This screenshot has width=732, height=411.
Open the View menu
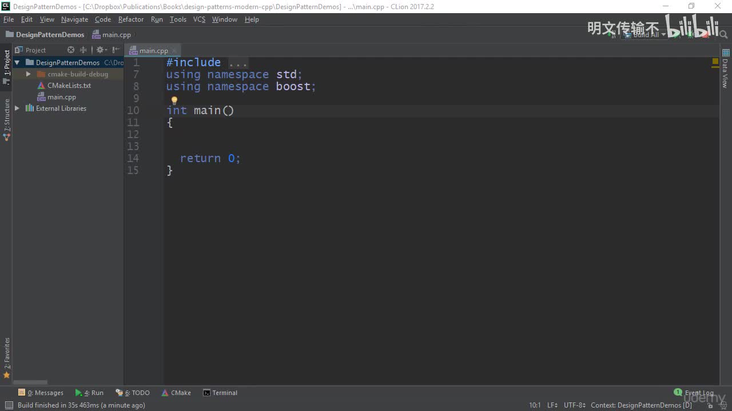47,19
